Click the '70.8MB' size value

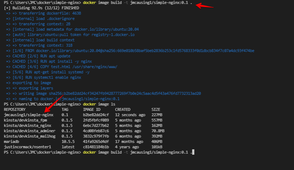(x=158, y=131)
